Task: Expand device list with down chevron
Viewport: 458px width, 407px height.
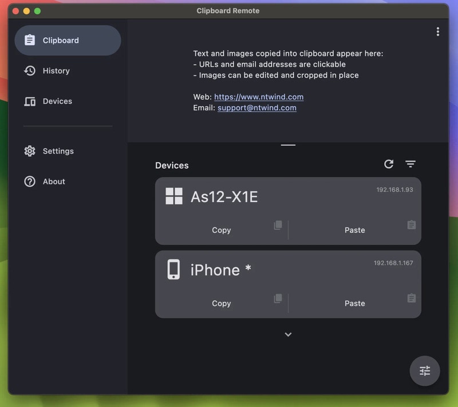Action: coord(288,334)
